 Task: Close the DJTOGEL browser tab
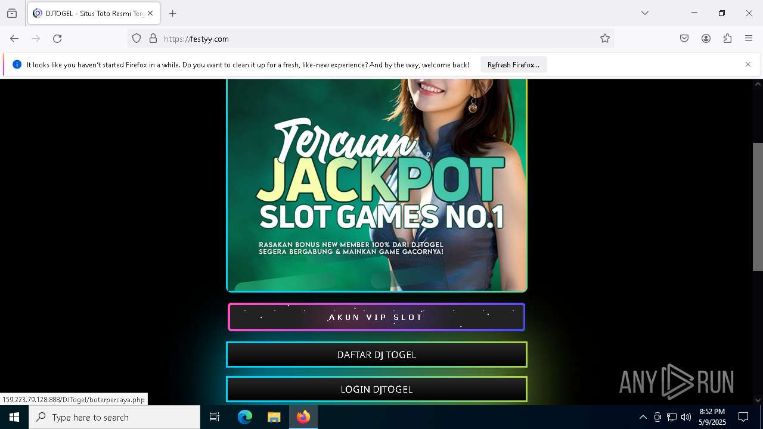point(150,13)
